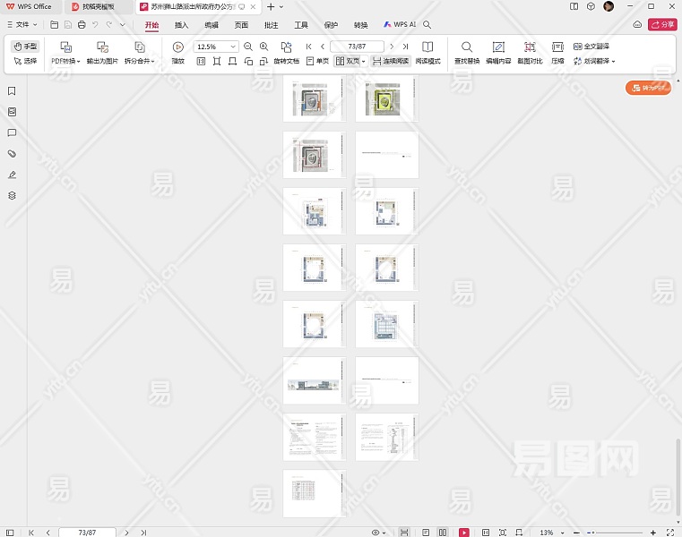Screen dimensions: 682x537
Task: Click the 查找替换 find and replace icon
Action: 466,47
